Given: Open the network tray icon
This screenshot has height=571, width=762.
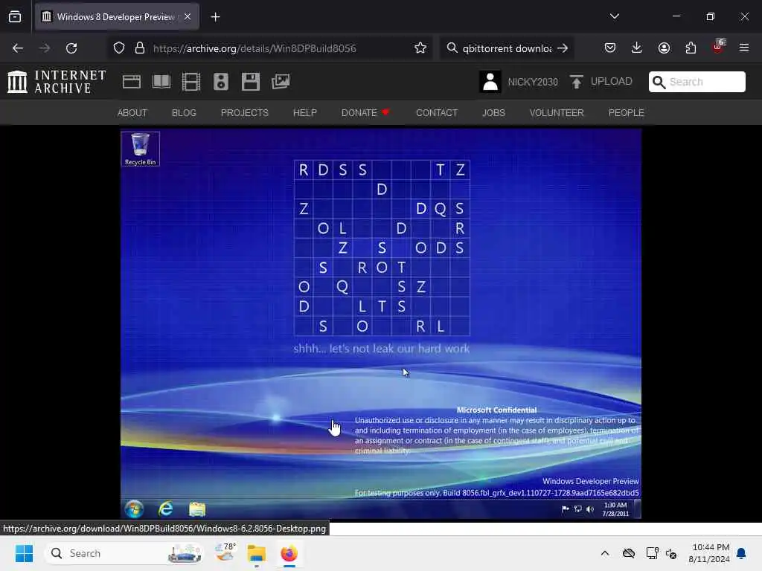Looking at the screenshot, I should [x=652, y=553].
